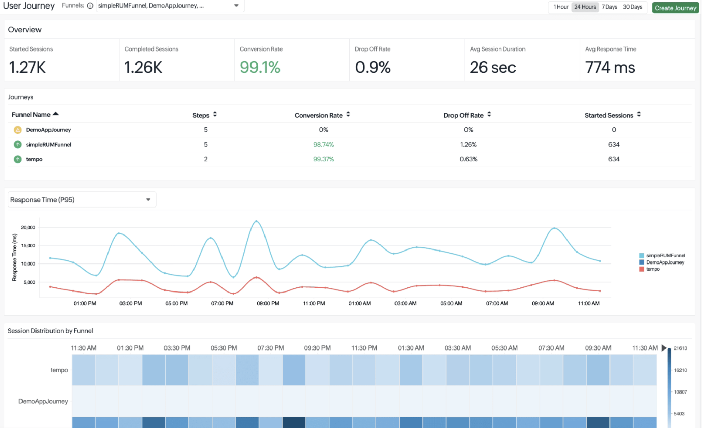This screenshot has height=428, width=703.
Task: Click the heatmap color scale bar
Action: coord(669,387)
